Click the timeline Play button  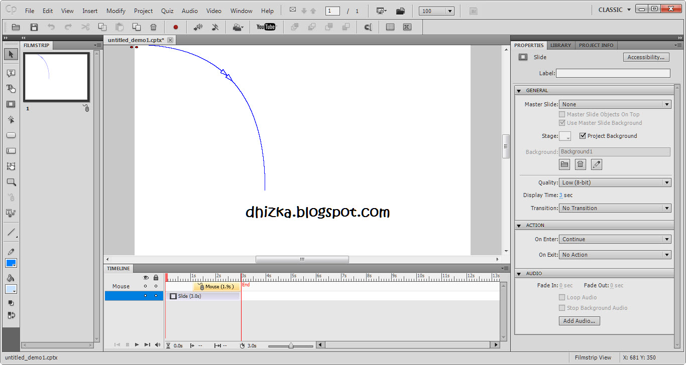pos(137,345)
